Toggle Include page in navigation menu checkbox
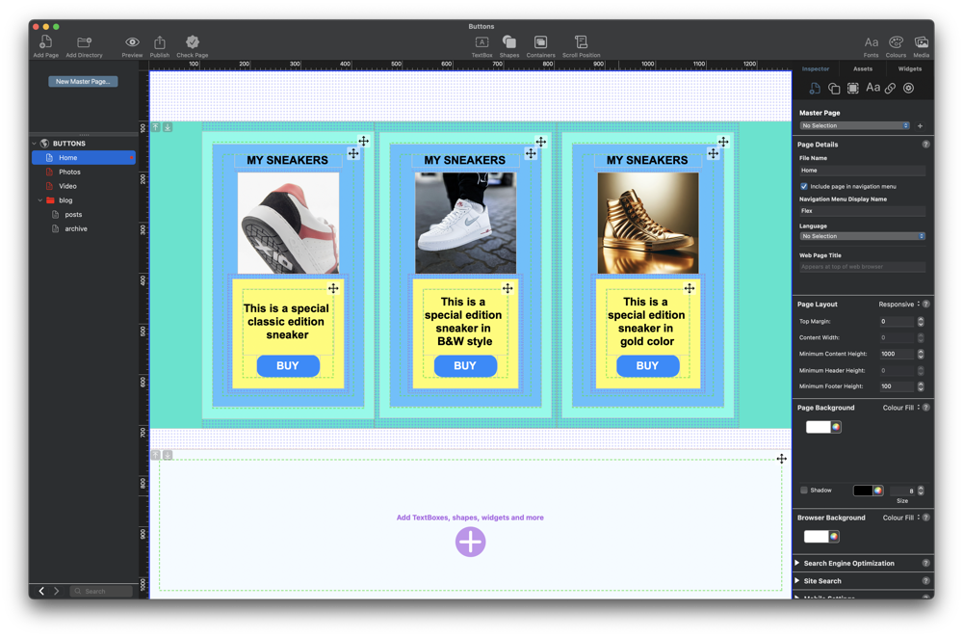 (804, 186)
